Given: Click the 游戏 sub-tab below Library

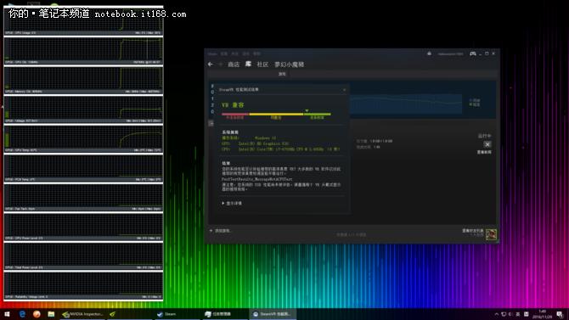Looking at the screenshot, I should (282, 74).
